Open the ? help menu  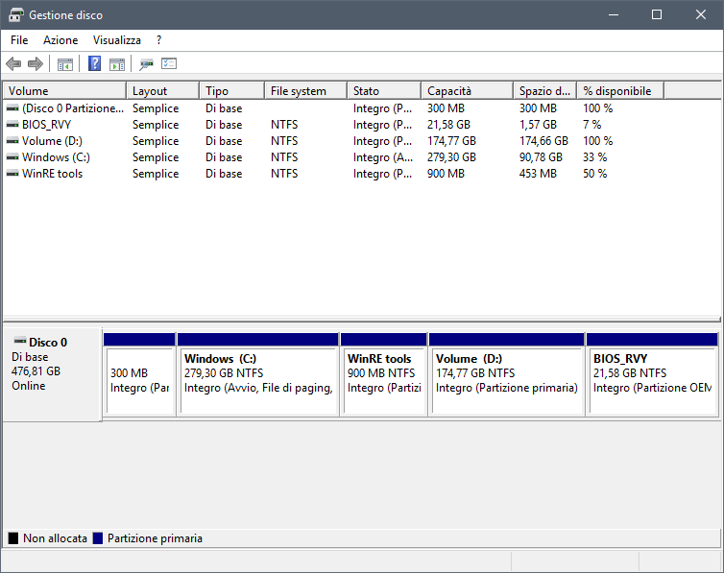158,40
